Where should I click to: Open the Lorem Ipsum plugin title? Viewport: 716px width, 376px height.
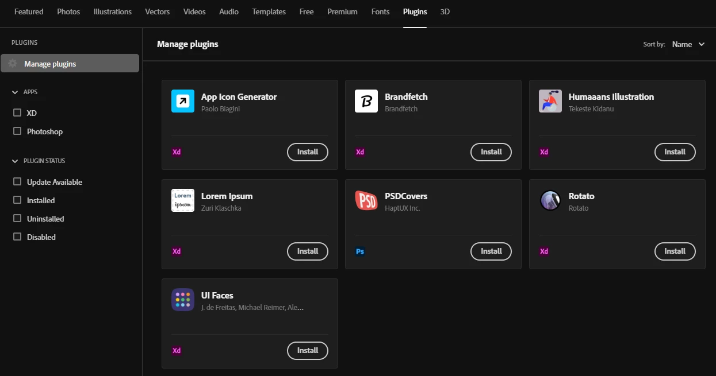pyautogui.click(x=227, y=196)
